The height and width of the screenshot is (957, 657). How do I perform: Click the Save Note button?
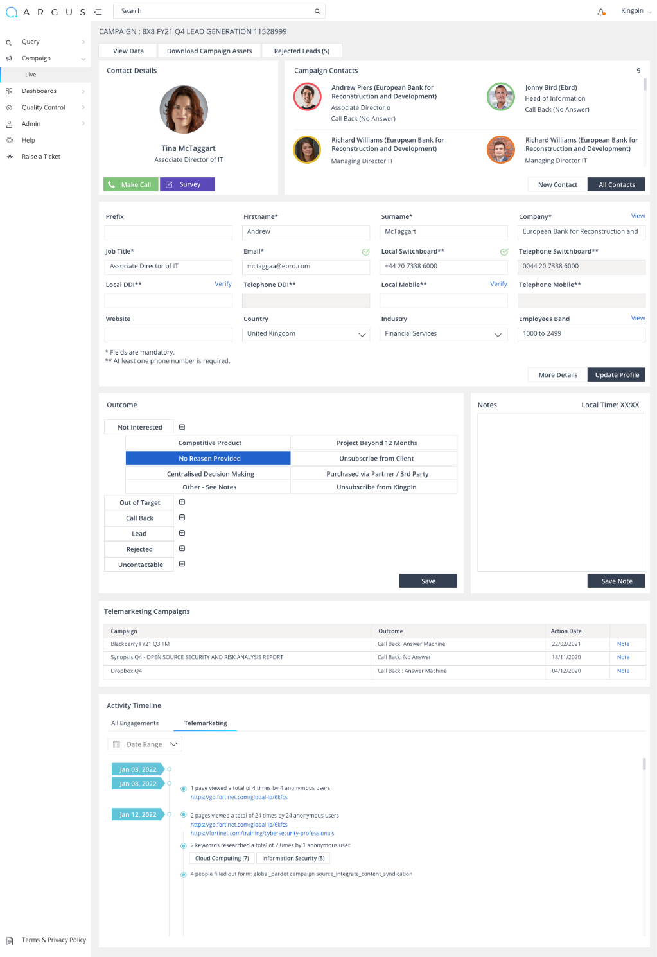[617, 581]
